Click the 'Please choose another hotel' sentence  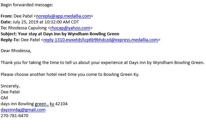click(70, 75)
